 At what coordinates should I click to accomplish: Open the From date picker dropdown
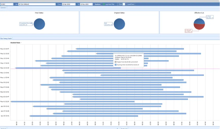(x=75, y=4)
